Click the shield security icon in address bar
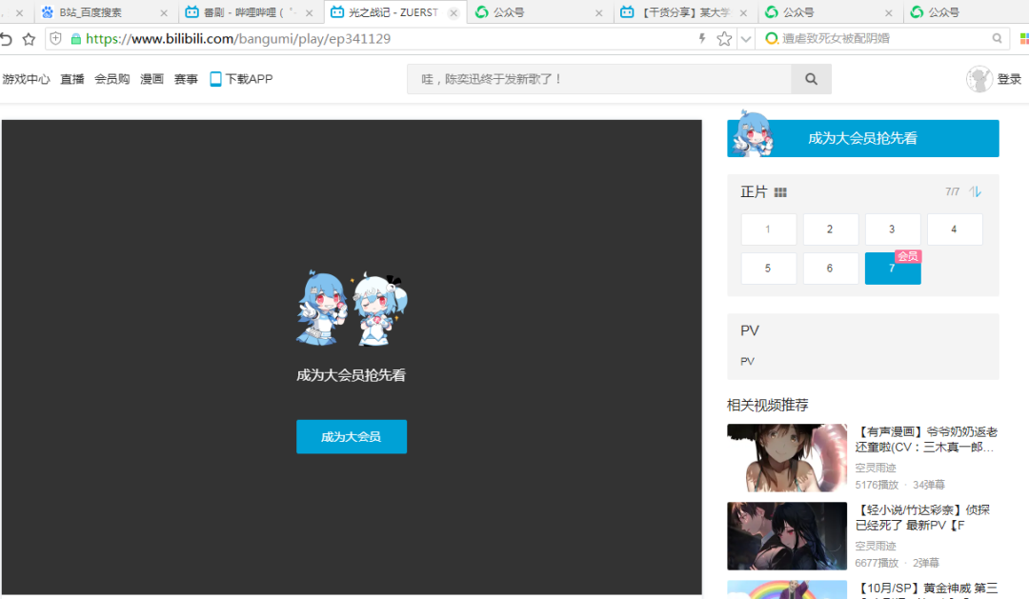The height and width of the screenshot is (599, 1029). (x=56, y=39)
